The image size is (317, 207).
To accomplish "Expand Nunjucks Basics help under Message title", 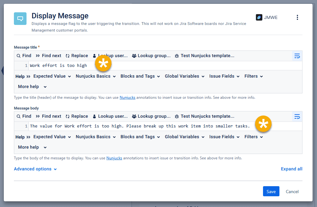I will coord(96,76).
